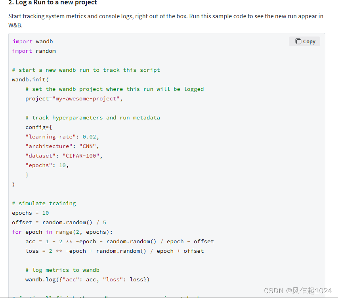Click comment "# track hyperparameters and run metadata"
The width and height of the screenshot is (338, 298).
(93, 117)
